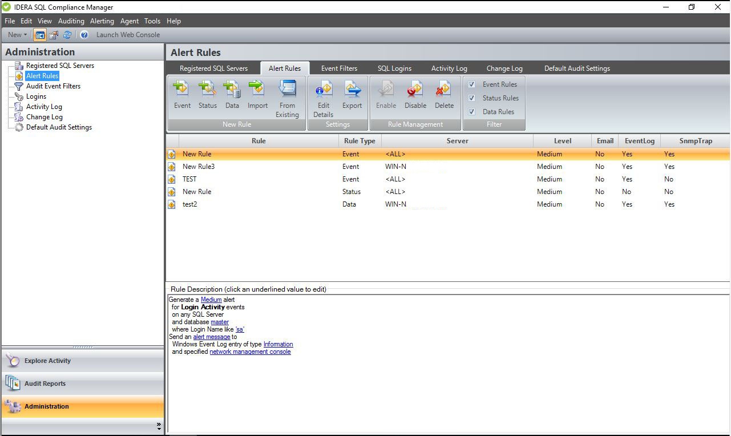
Task: Import alert rules using Import icon
Action: [257, 95]
